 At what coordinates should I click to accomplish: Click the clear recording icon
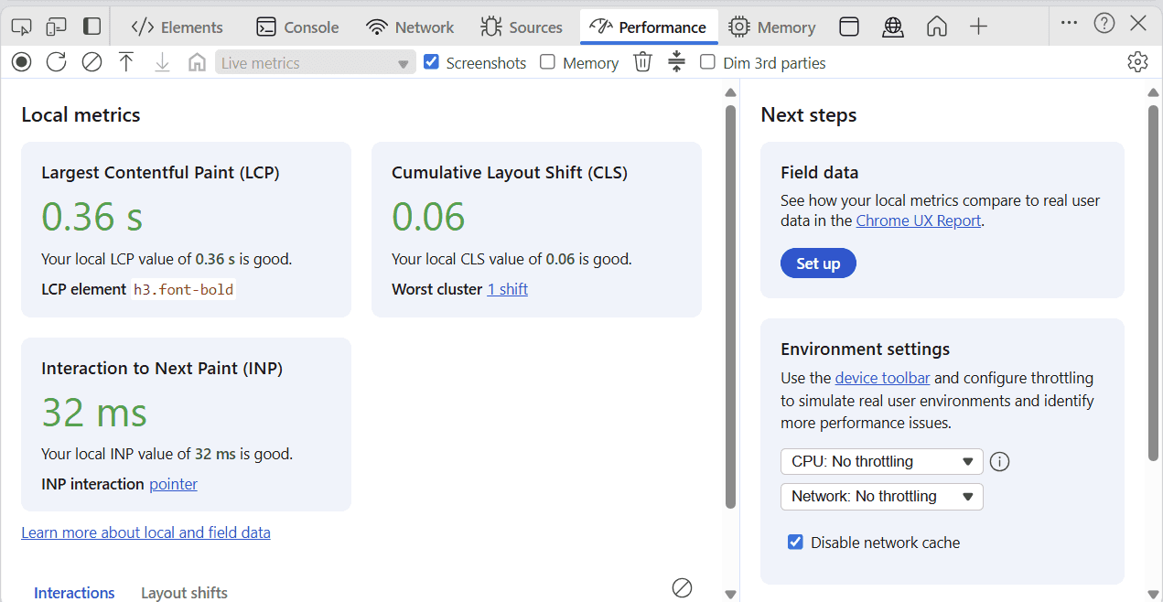coord(92,62)
